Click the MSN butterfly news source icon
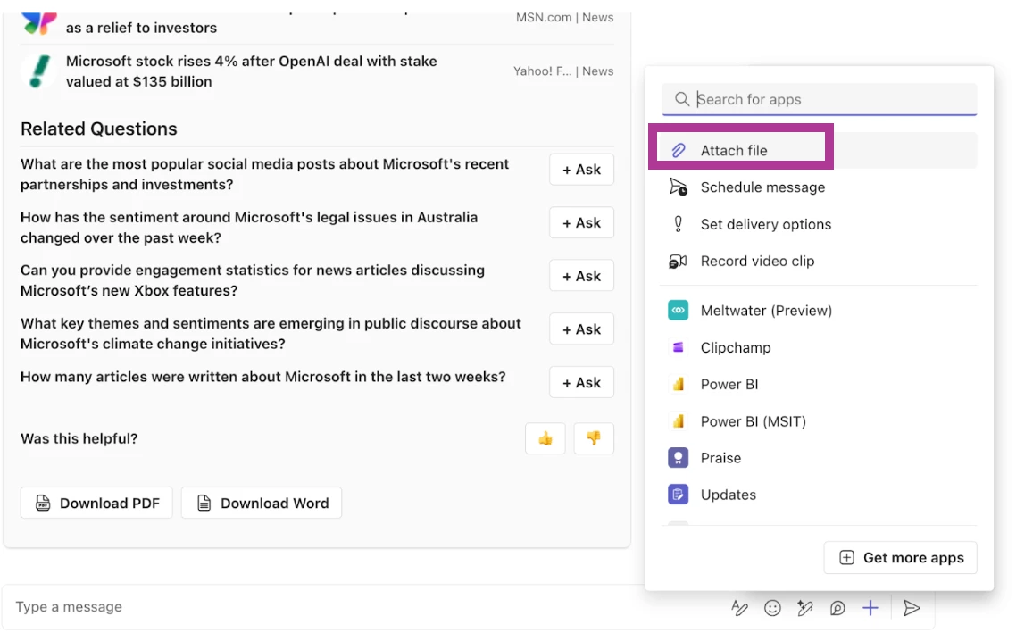The width and height of the screenshot is (1016, 641). [39, 23]
